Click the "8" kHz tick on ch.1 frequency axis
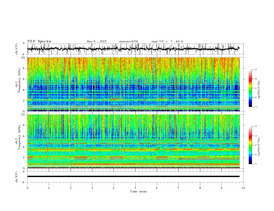The image size is (274, 211). point(24,68)
